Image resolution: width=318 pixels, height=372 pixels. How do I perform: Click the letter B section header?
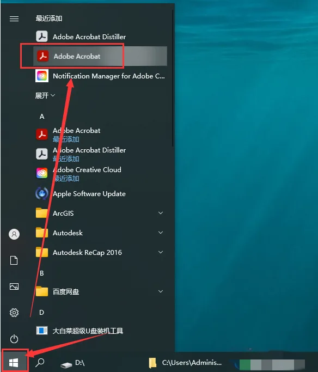42,273
